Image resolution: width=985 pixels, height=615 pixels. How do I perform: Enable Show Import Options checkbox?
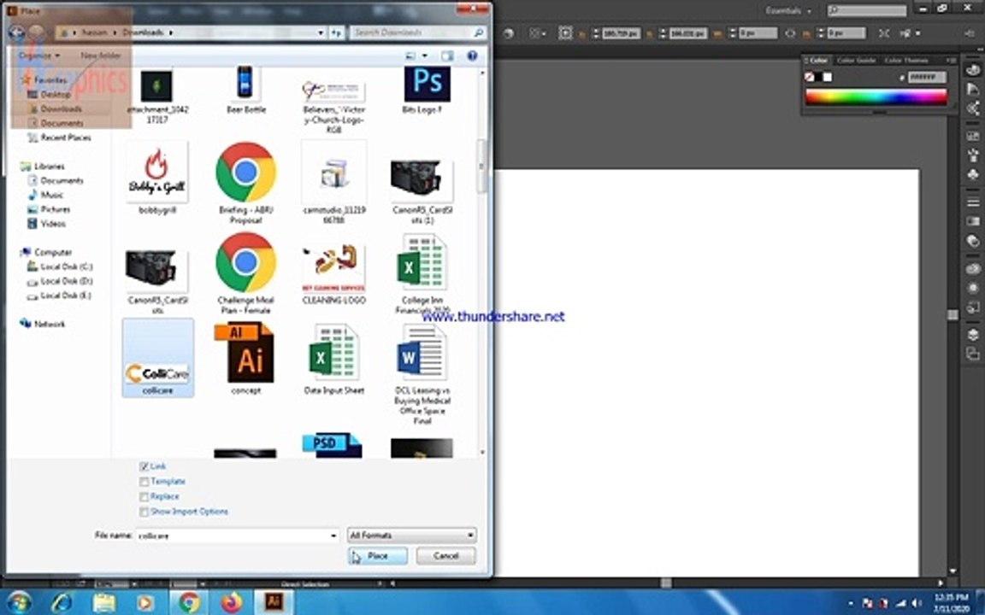[145, 512]
